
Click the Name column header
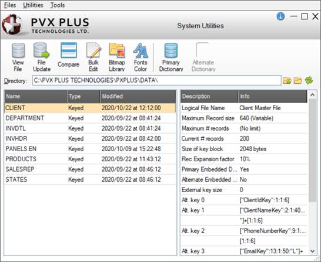(x=36, y=96)
